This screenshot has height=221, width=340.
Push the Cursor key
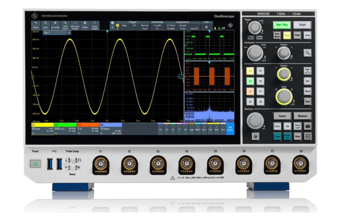[x=282, y=116]
